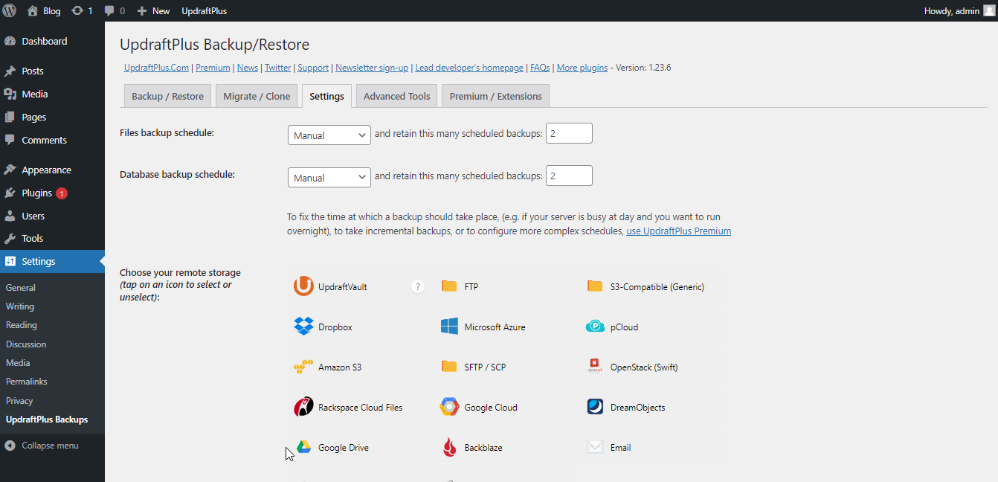The width and height of the screenshot is (998, 482).
Task: Focus the Database backup retain count field
Action: [x=569, y=176]
